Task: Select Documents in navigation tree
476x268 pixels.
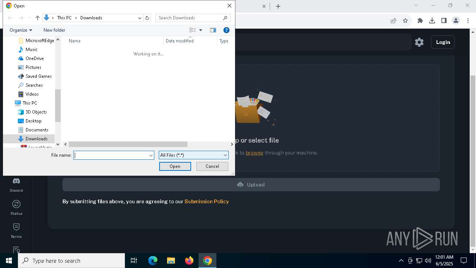Action: click(33, 130)
